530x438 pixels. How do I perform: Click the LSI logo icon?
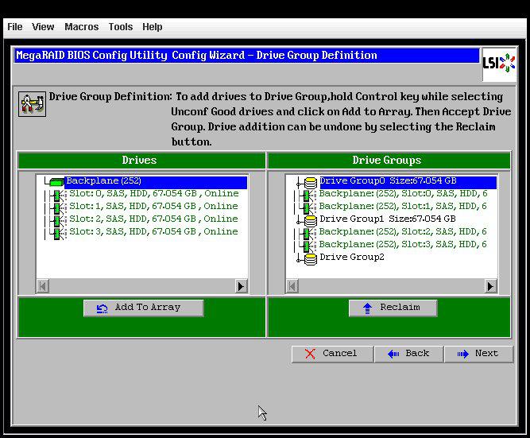(498, 64)
